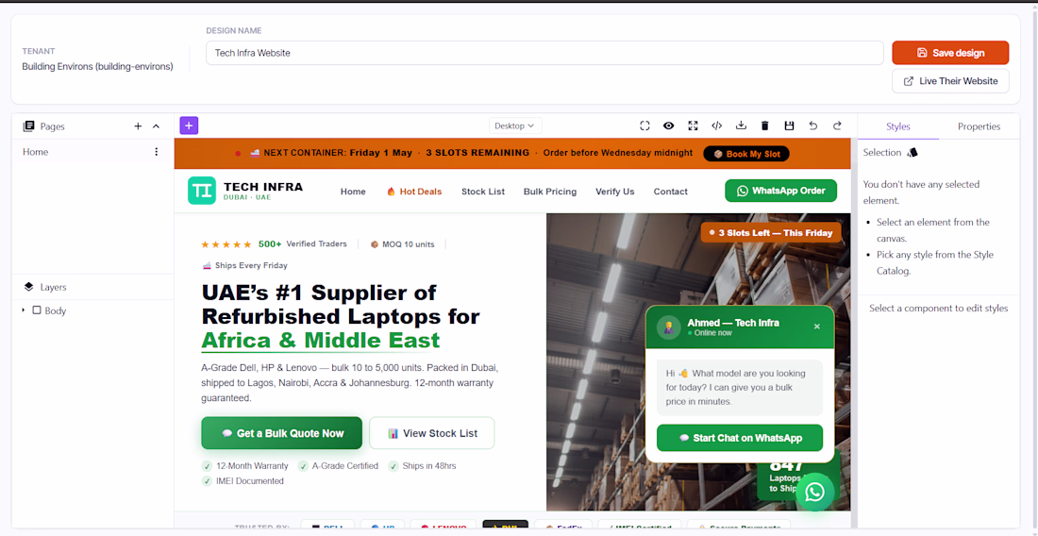1038x536 pixels.
Task: Click the WhatsApp Order button
Action: point(780,191)
